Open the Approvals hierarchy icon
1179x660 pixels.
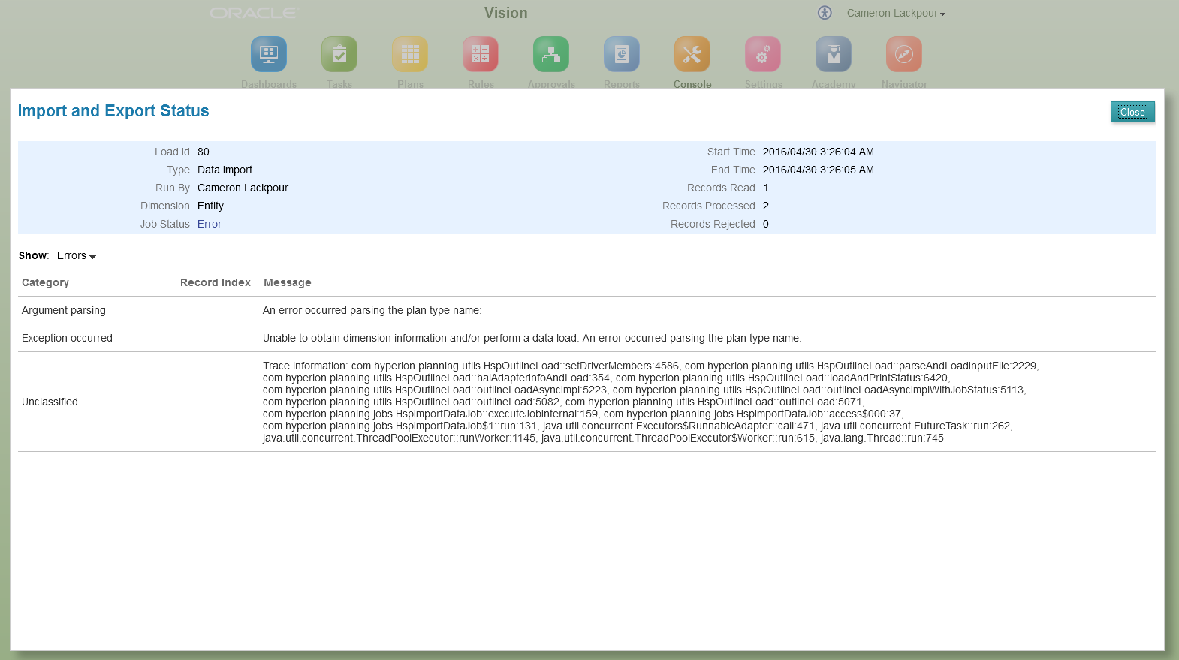(551, 54)
